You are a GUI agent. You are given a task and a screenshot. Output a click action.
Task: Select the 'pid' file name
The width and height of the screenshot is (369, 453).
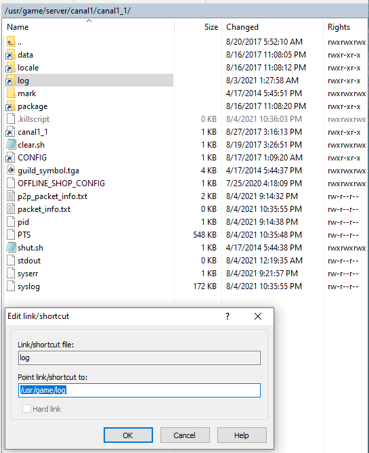(x=23, y=222)
